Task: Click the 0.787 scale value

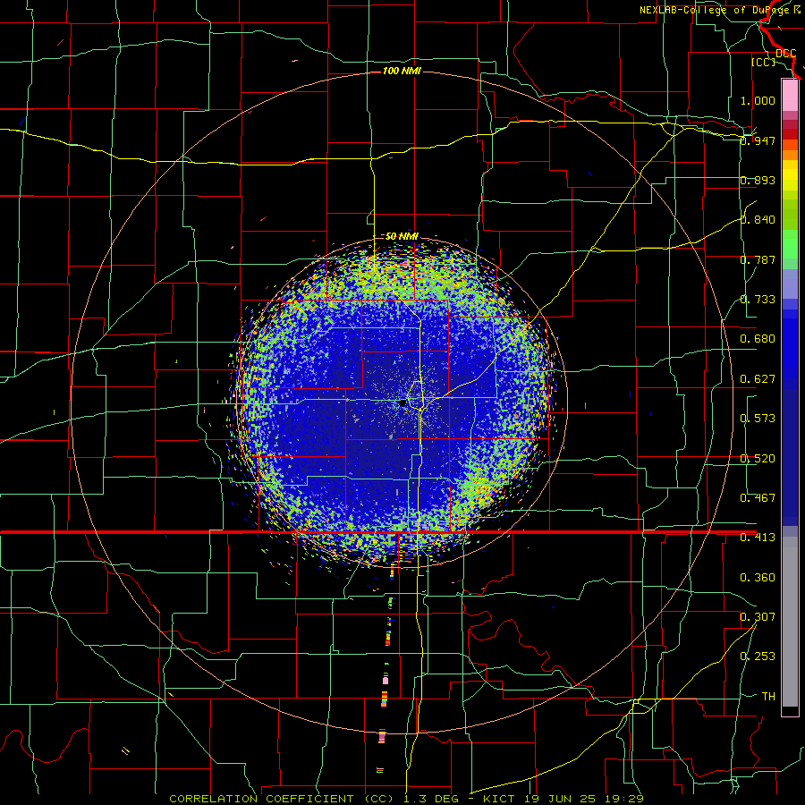Action: click(x=758, y=259)
